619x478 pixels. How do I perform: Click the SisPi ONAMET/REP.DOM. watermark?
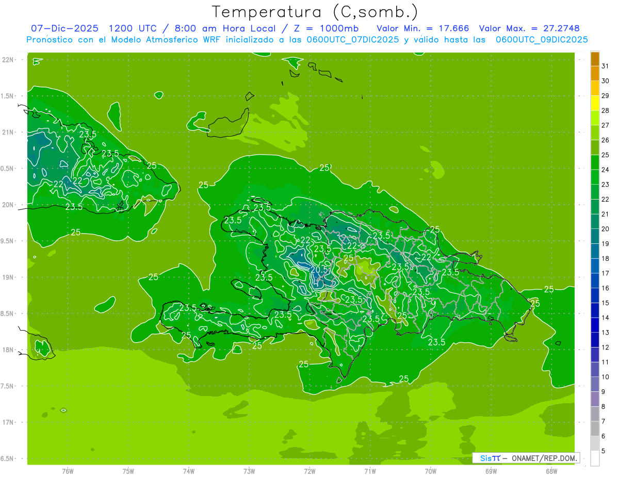pos(526,458)
